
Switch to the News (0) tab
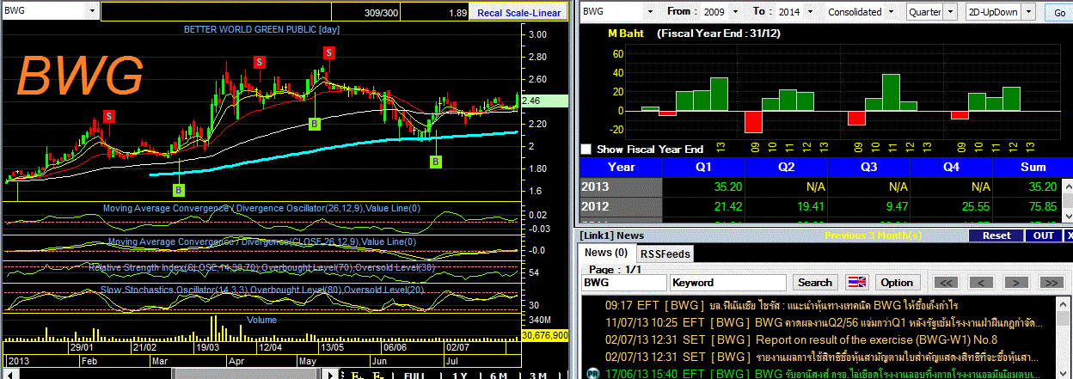[x=606, y=253]
